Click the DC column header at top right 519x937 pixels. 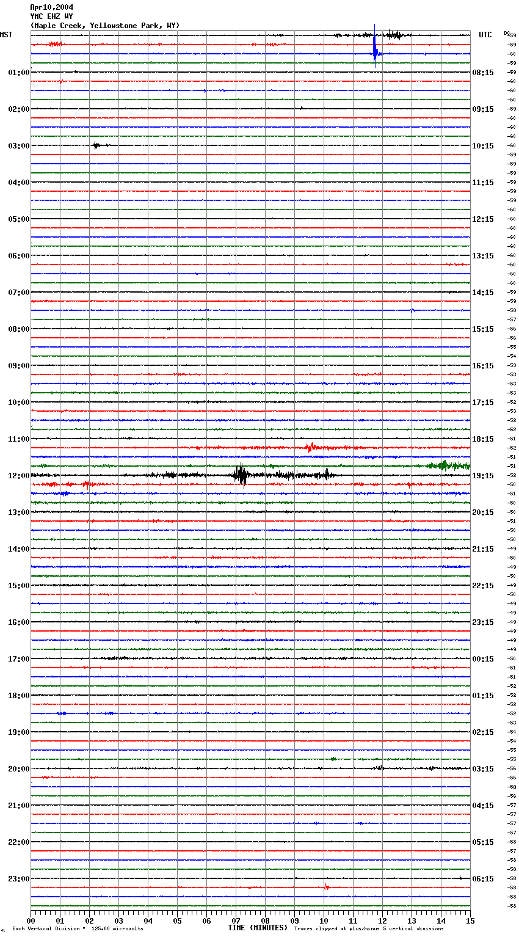click(507, 33)
